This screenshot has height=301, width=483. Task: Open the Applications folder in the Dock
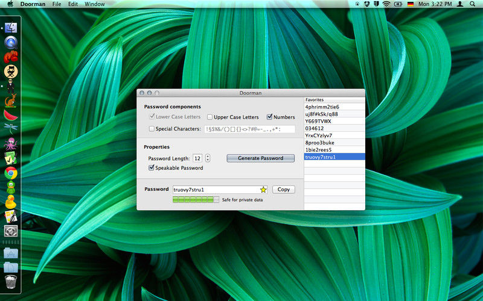pyautogui.click(x=11, y=253)
